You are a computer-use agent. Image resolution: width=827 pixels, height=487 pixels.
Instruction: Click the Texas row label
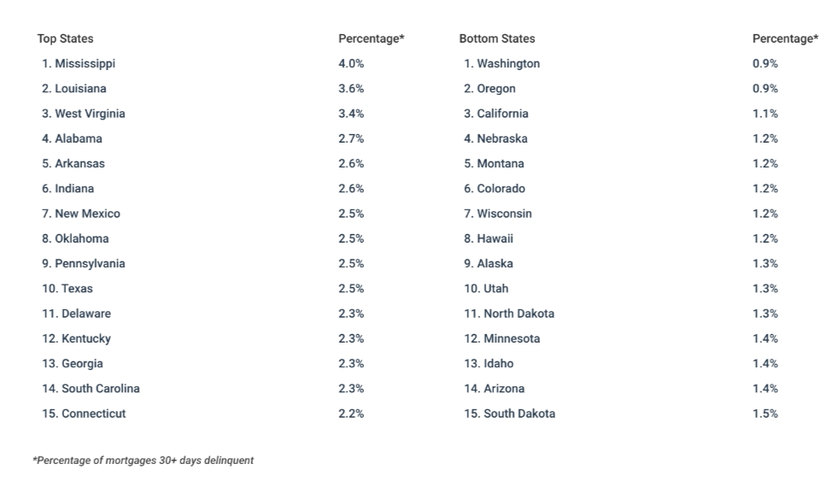point(67,289)
